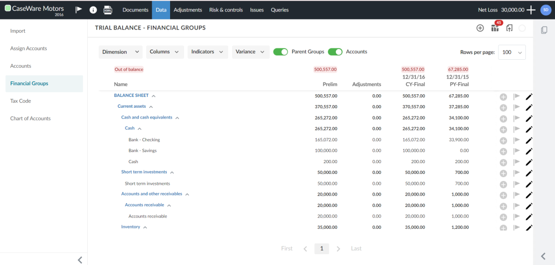Screen dimensions: 555x265
Task: Select Chart of Accounts in sidebar
Action: point(30,118)
